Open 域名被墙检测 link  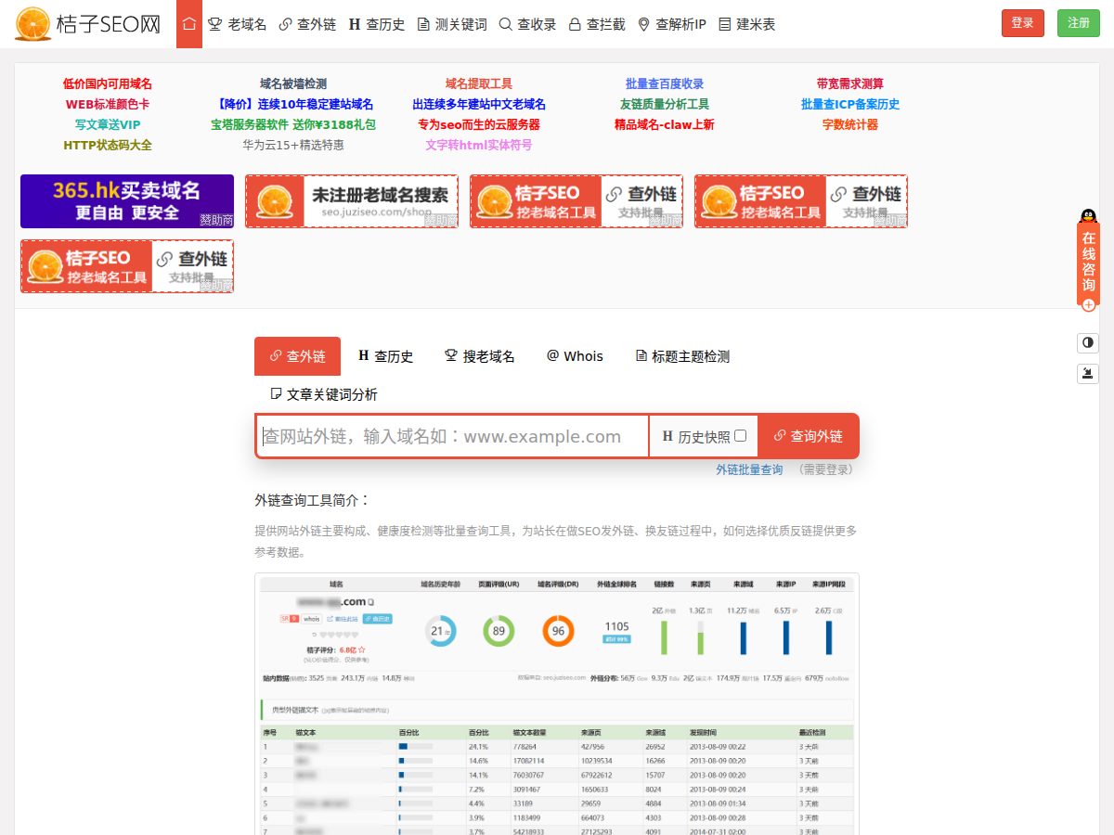click(293, 83)
